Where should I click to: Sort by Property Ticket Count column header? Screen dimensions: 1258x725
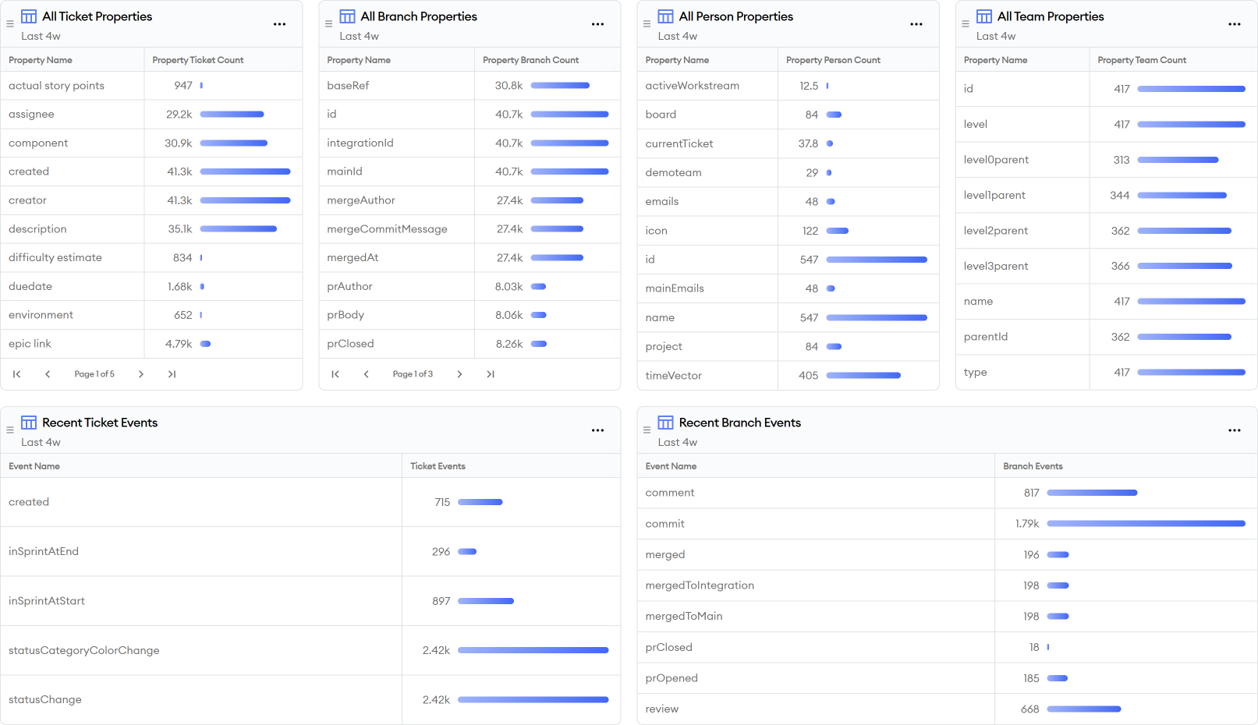[198, 60]
